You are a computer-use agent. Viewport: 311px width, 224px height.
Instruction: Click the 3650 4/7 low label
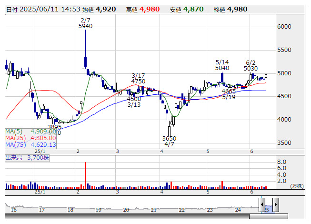(x=169, y=141)
